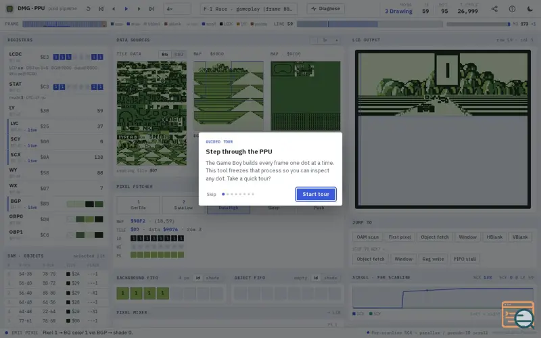The height and width of the screenshot is (338, 541).
Task: Click the orange console inspector overlay icon
Action: tap(518, 314)
